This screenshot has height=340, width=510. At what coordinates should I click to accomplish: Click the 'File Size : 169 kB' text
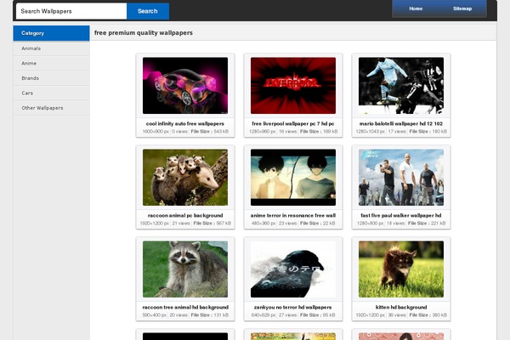click(x=319, y=132)
